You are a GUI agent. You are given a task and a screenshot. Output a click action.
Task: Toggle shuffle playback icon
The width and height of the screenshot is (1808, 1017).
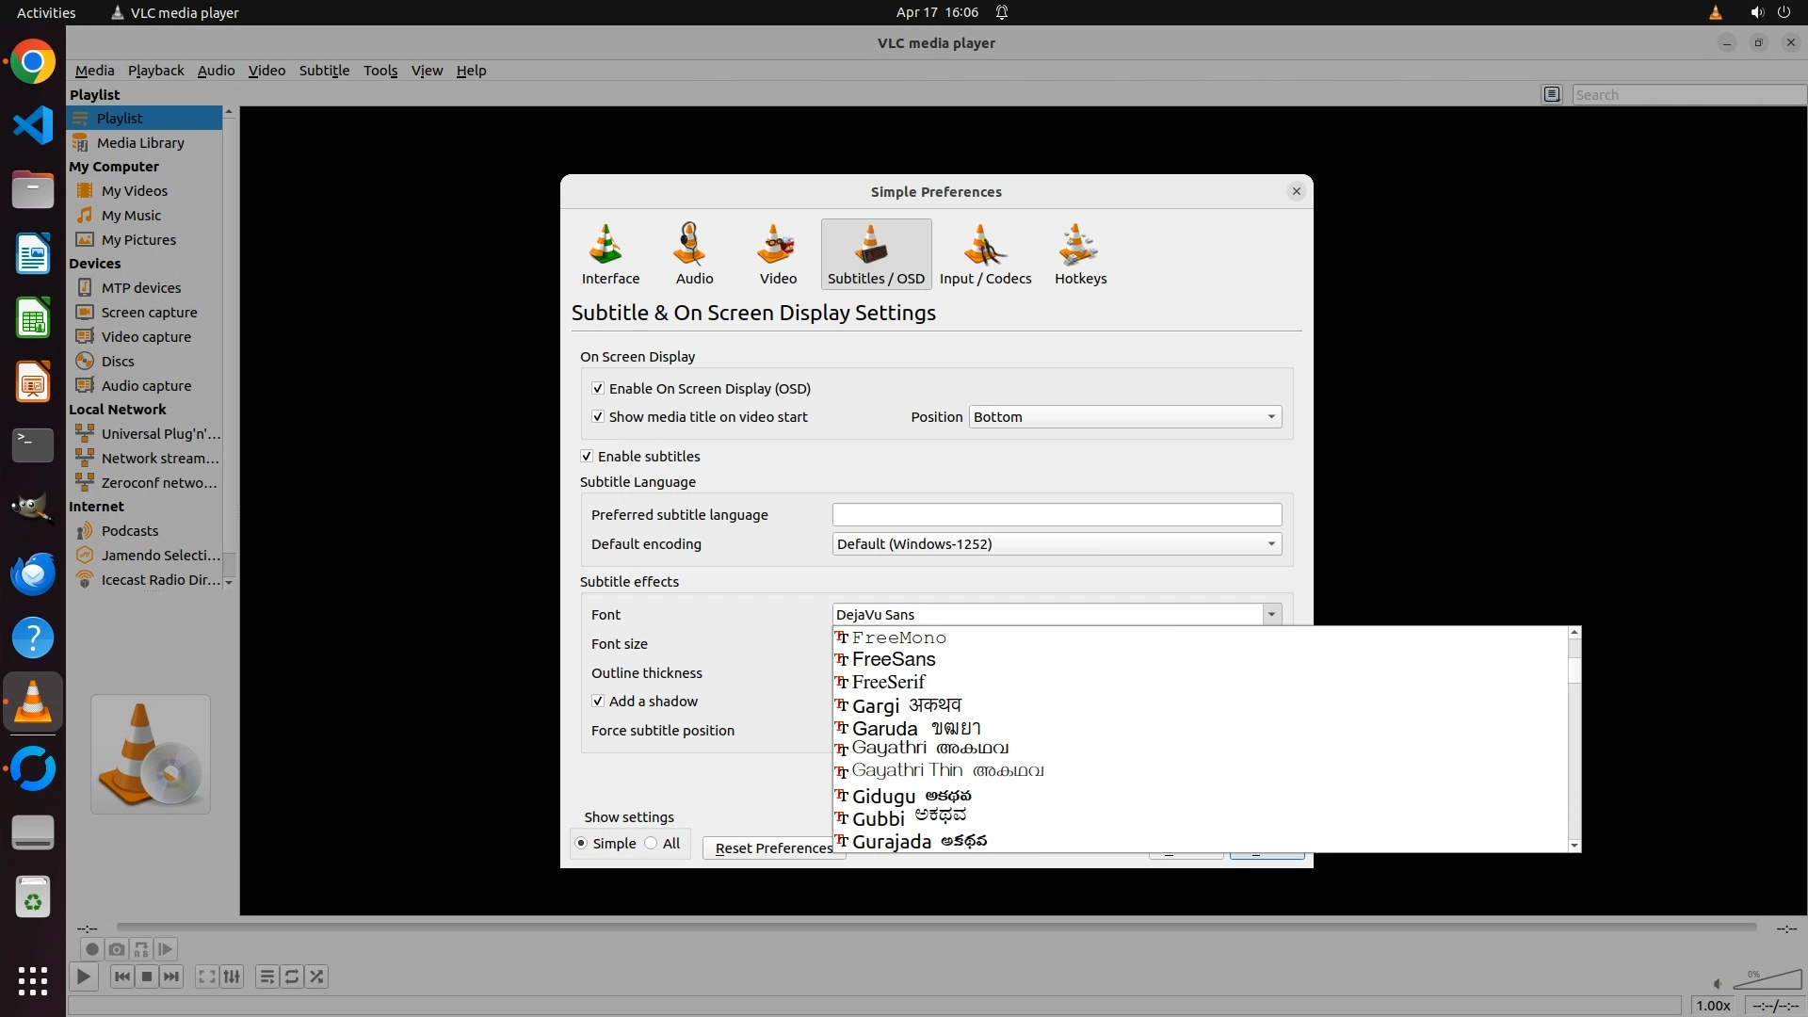point(317,977)
